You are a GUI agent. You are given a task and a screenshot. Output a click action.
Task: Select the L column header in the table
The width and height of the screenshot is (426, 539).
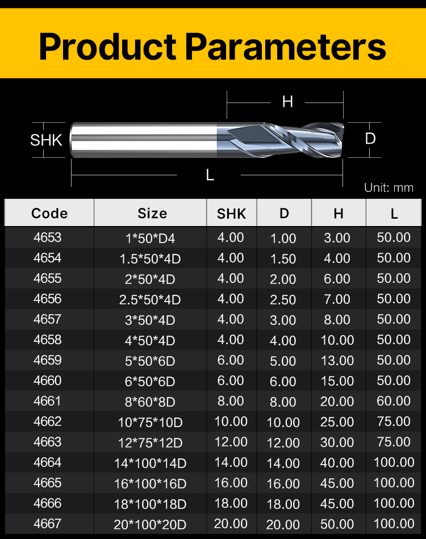point(394,214)
